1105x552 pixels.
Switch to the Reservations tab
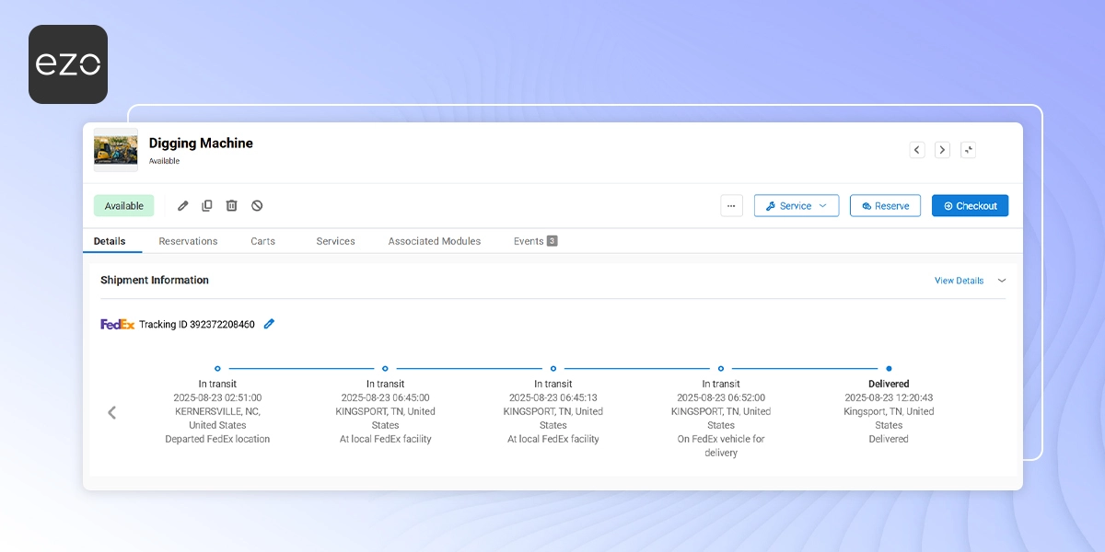tap(188, 240)
